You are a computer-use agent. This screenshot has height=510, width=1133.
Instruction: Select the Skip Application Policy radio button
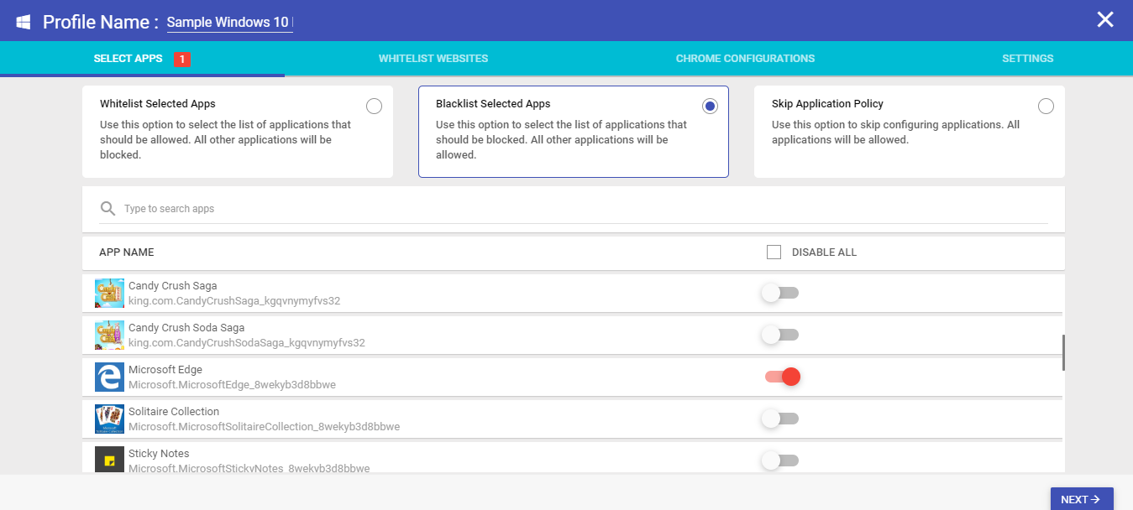tap(1046, 106)
